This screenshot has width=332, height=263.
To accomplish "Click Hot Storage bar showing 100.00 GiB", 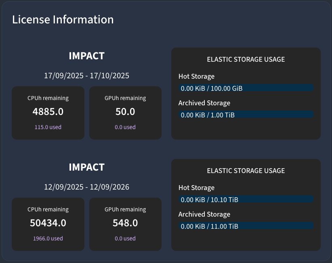I will 246,88.
